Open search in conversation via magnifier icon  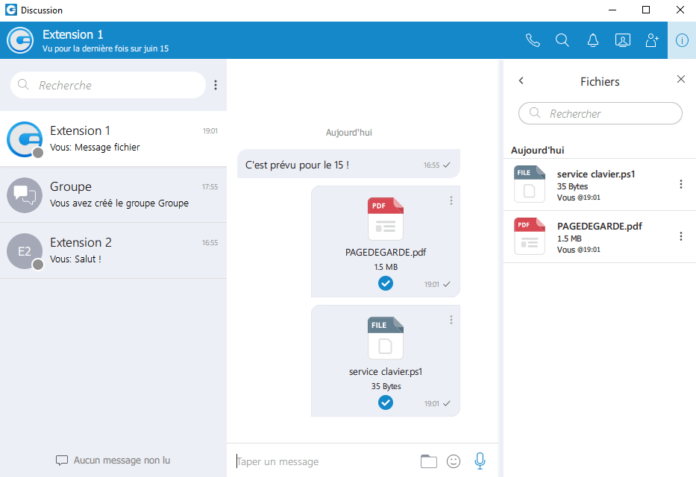click(562, 40)
